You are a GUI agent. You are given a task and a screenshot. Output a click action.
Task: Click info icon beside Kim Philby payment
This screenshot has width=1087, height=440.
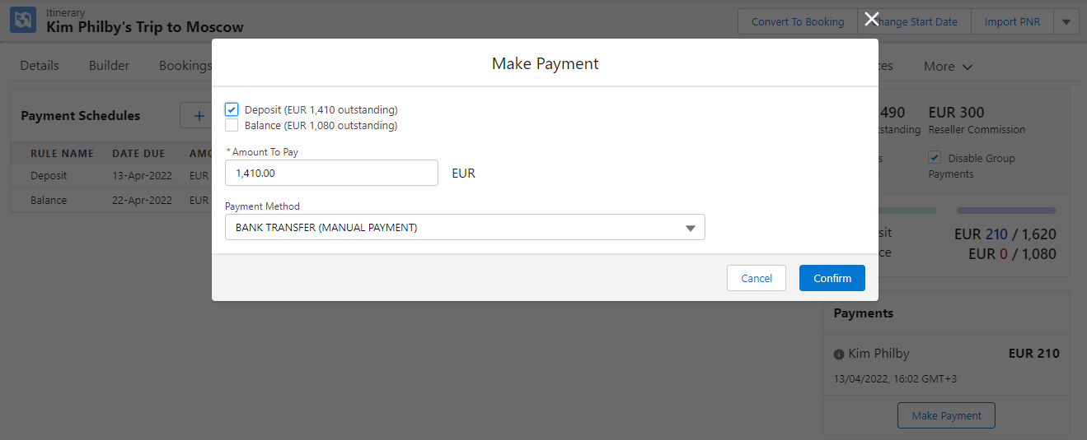pos(839,354)
